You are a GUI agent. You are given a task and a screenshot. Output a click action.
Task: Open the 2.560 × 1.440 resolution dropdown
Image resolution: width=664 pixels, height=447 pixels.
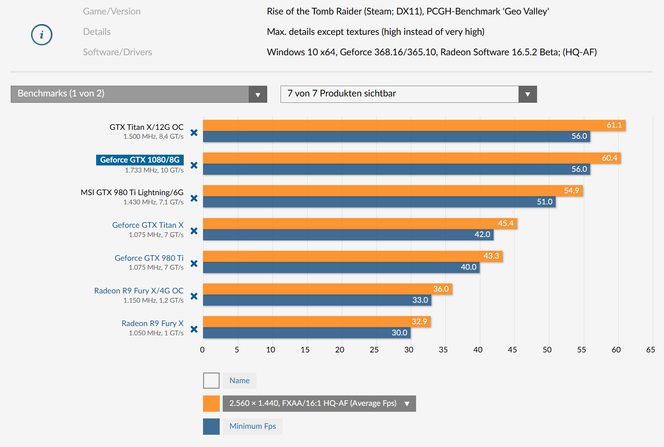tap(319, 404)
